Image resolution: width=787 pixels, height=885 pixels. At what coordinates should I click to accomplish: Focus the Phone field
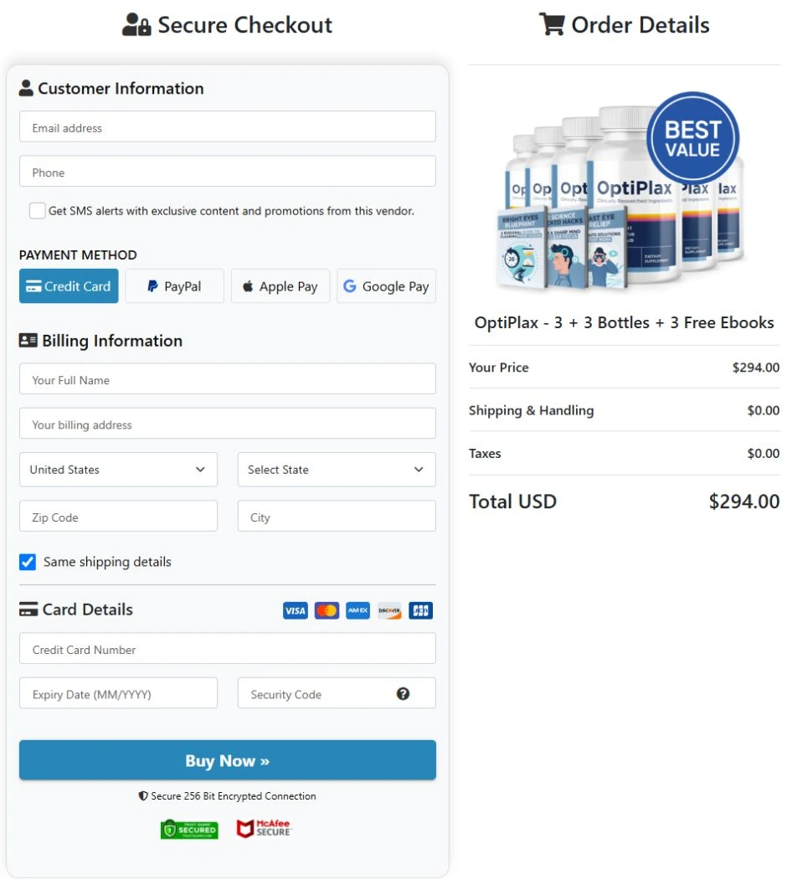pyautogui.click(x=228, y=171)
